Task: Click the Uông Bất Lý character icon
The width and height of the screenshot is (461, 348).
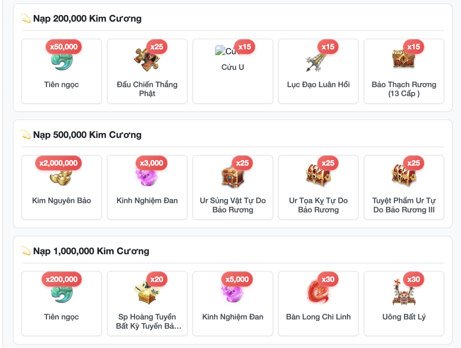Action: pyautogui.click(x=404, y=292)
